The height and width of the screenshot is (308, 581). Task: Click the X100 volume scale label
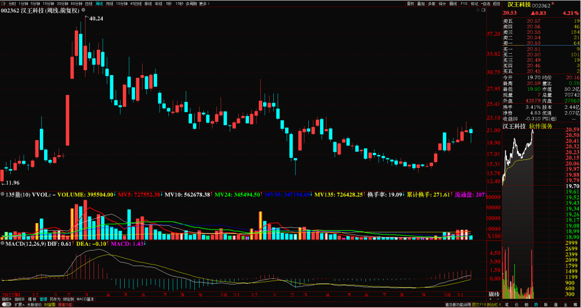pos(493,236)
